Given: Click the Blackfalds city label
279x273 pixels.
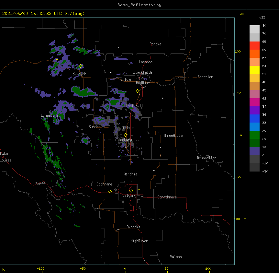Looking at the screenshot, I should click(143, 72).
